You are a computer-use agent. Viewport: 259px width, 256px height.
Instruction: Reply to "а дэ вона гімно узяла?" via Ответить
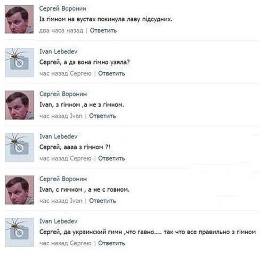112,73
